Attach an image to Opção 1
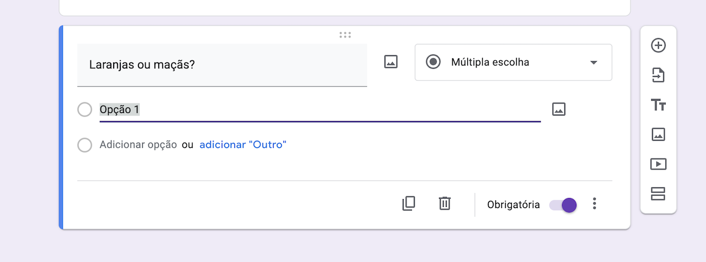Screen dimensions: 706x262 [x=559, y=109]
